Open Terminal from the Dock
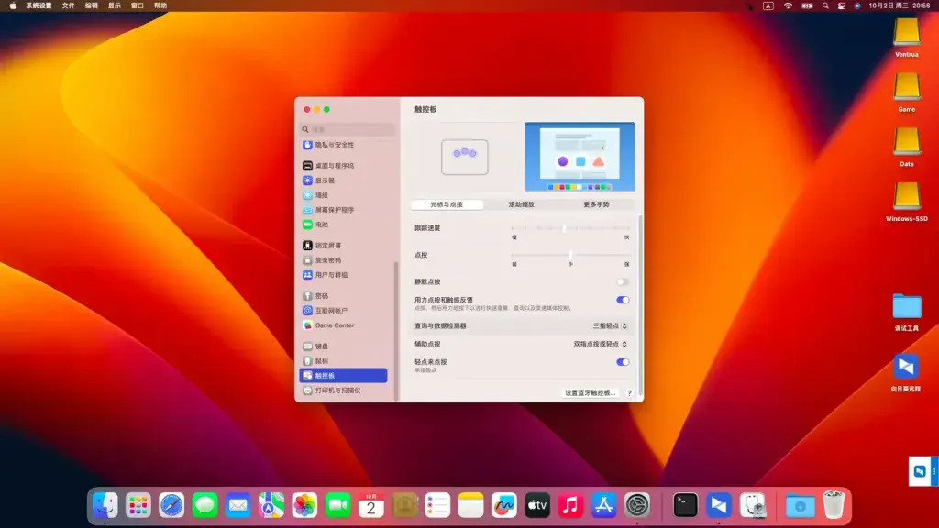Screen dimensions: 939x528 click(685, 505)
